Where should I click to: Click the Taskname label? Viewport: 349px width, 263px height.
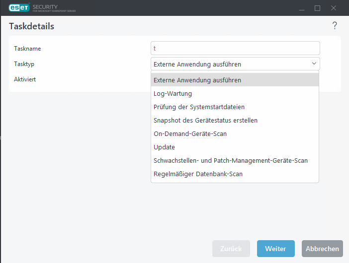tap(27, 49)
